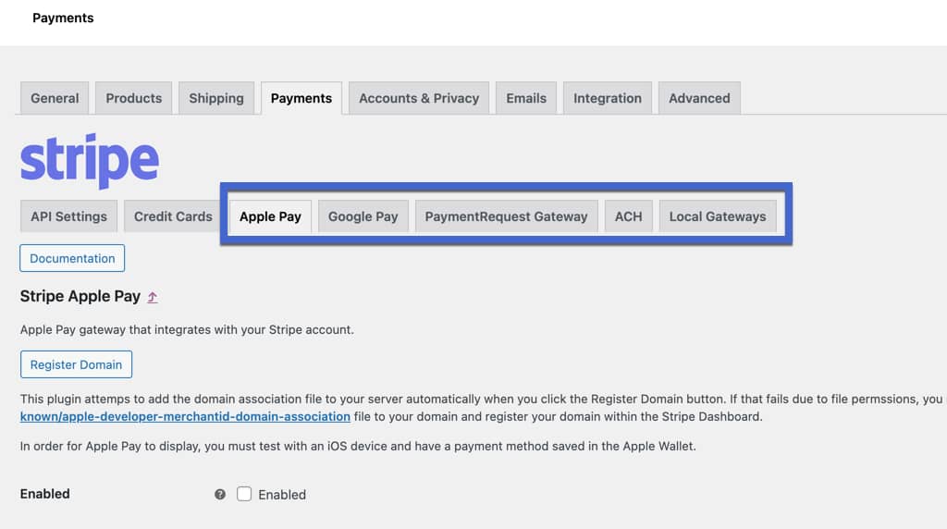Open apple-developer-merchantid-domain-association link
This screenshot has height=529, width=947.
(185, 416)
